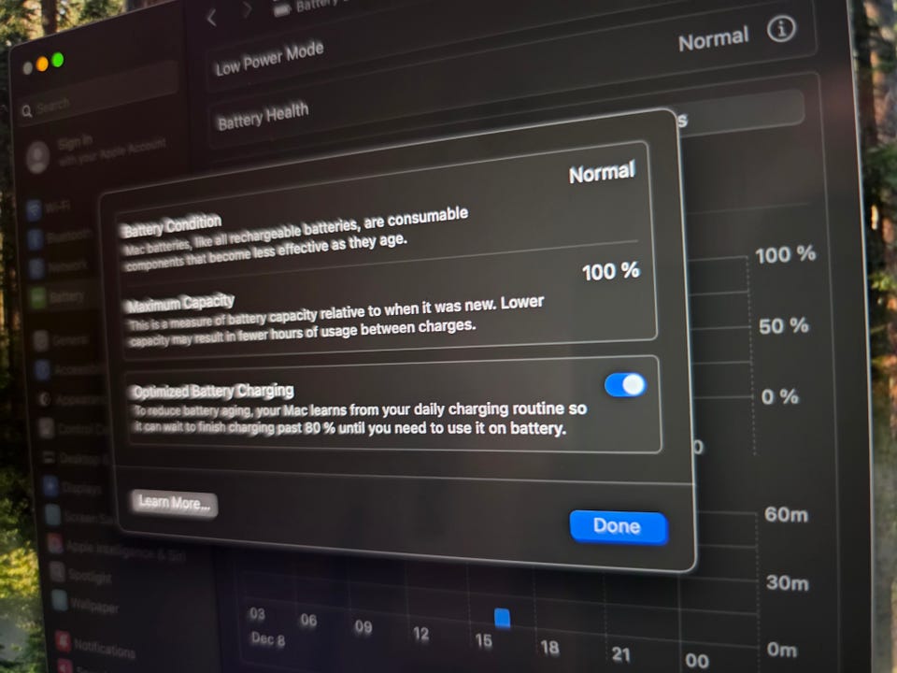The height and width of the screenshot is (673, 897).
Task: Click Sign in with your Apple Account
Action: 97,151
